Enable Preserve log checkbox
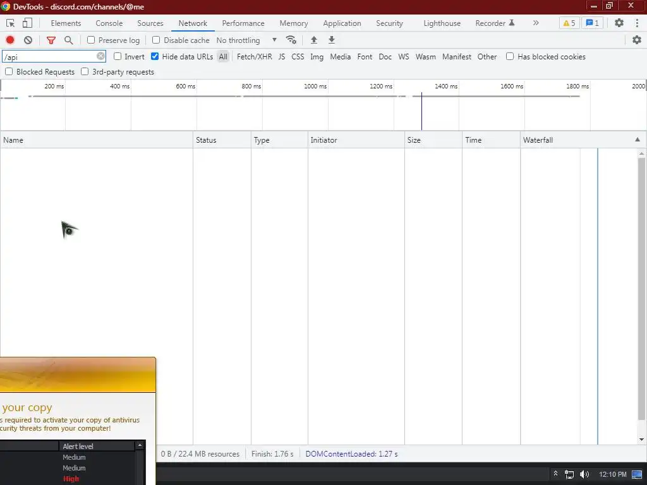The image size is (647, 485). point(91,40)
